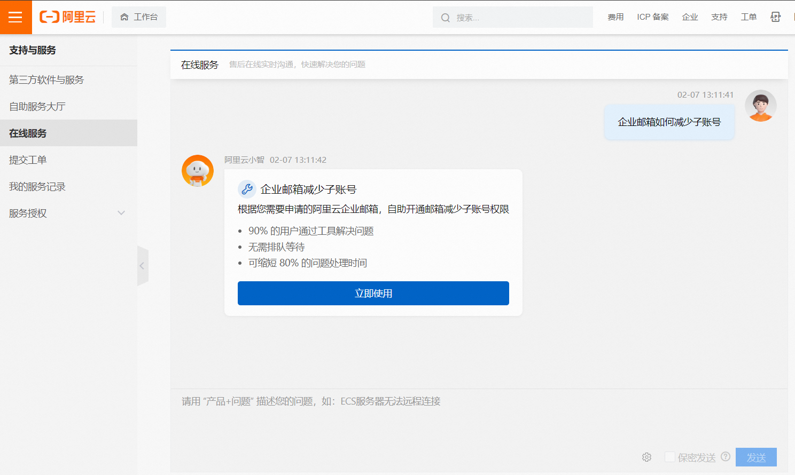
Task: Open the 支持 top menu
Action: pyautogui.click(x=719, y=17)
